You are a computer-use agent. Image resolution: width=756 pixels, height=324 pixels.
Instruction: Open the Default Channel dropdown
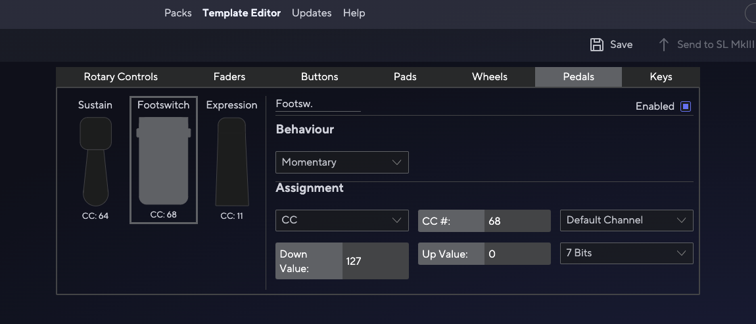click(x=626, y=220)
